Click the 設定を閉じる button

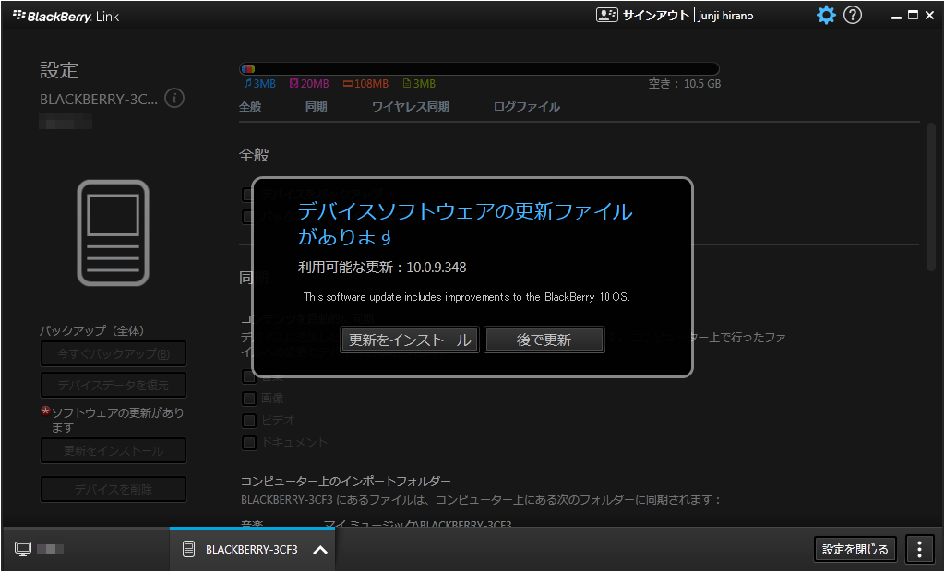click(855, 549)
